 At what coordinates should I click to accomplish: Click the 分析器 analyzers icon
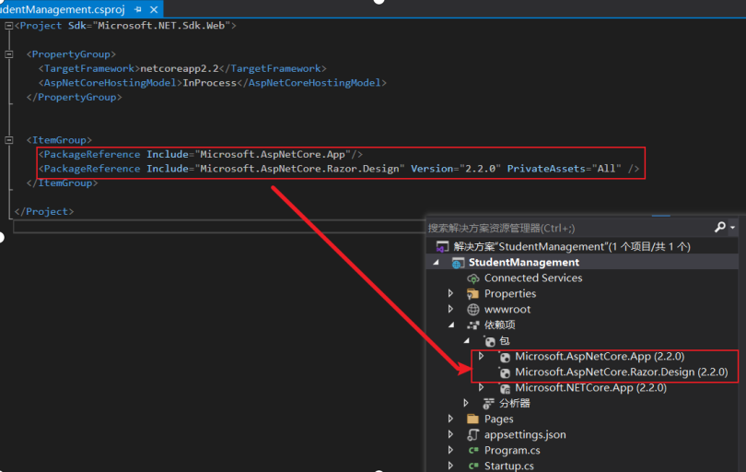click(x=489, y=404)
